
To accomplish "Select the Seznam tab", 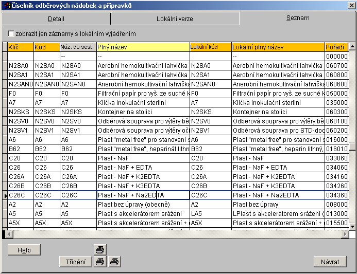I will [x=298, y=18].
